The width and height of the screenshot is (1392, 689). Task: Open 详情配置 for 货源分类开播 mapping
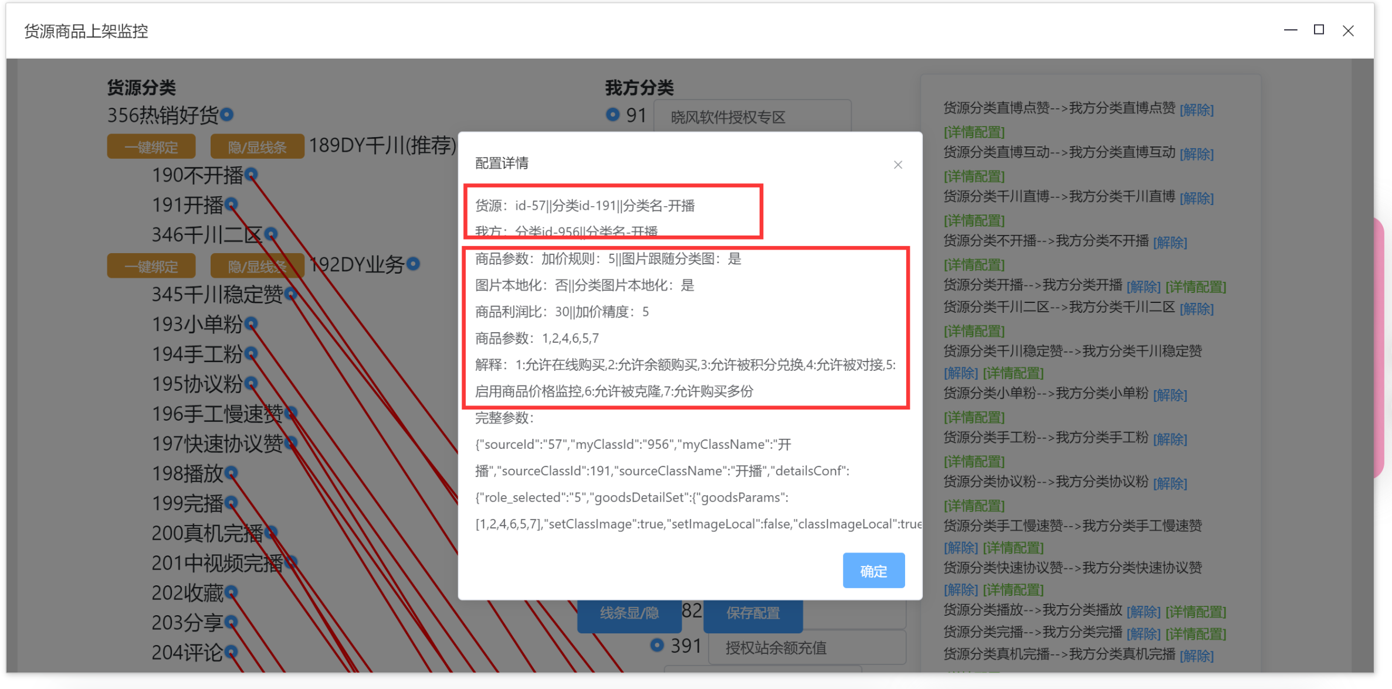pos(1195,286)
